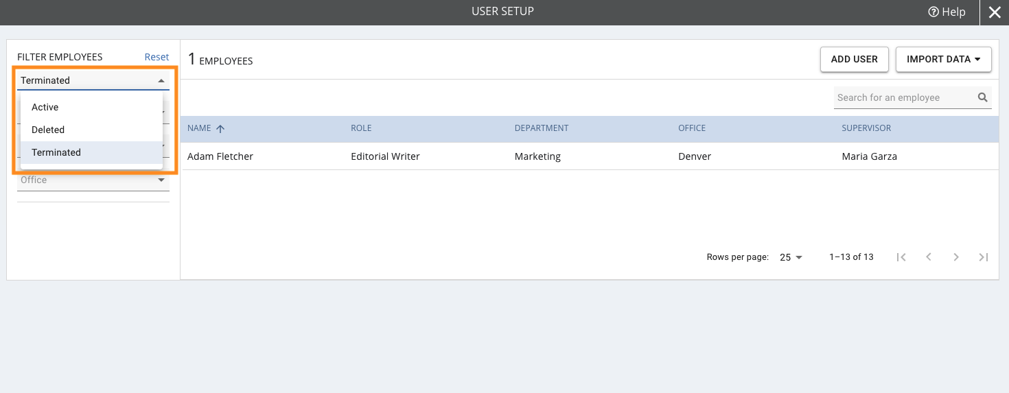Open the rows per page selector

[x=791, y=257]
